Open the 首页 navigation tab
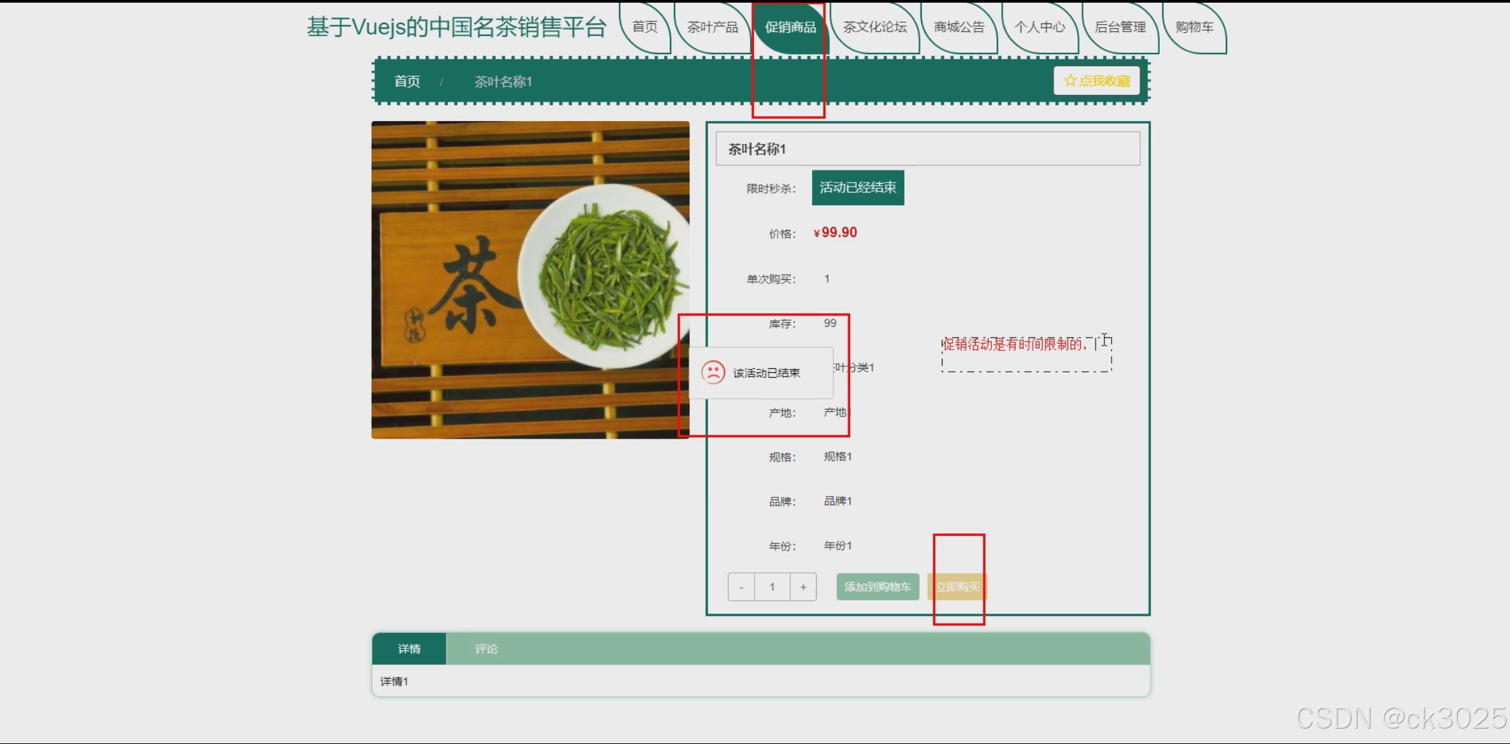 tap(644, 27)
